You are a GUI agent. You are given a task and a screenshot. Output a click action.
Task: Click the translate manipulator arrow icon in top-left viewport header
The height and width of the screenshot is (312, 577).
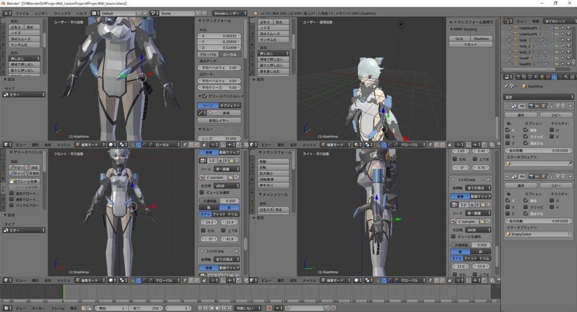click(x=139, y=145)
